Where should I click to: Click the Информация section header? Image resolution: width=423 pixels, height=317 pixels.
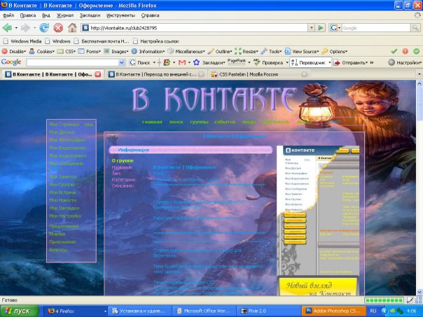pyautogui.click(x=190, y=150)
